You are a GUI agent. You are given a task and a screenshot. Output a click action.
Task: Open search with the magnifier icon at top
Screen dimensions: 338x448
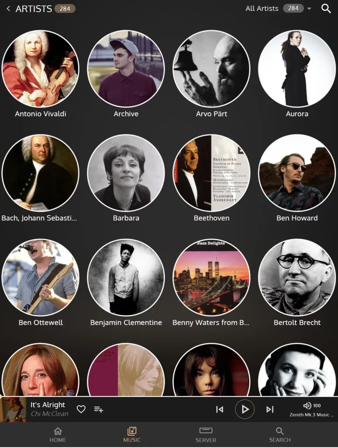(x=326, y=9)
